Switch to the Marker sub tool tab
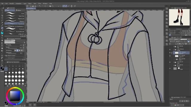 point(20,10)
